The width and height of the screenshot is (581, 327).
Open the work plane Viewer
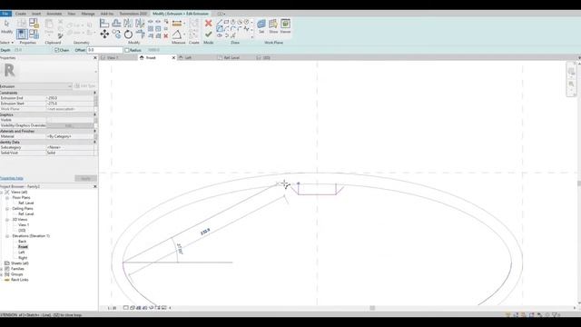pyautogui.click(x=285, y=25)
